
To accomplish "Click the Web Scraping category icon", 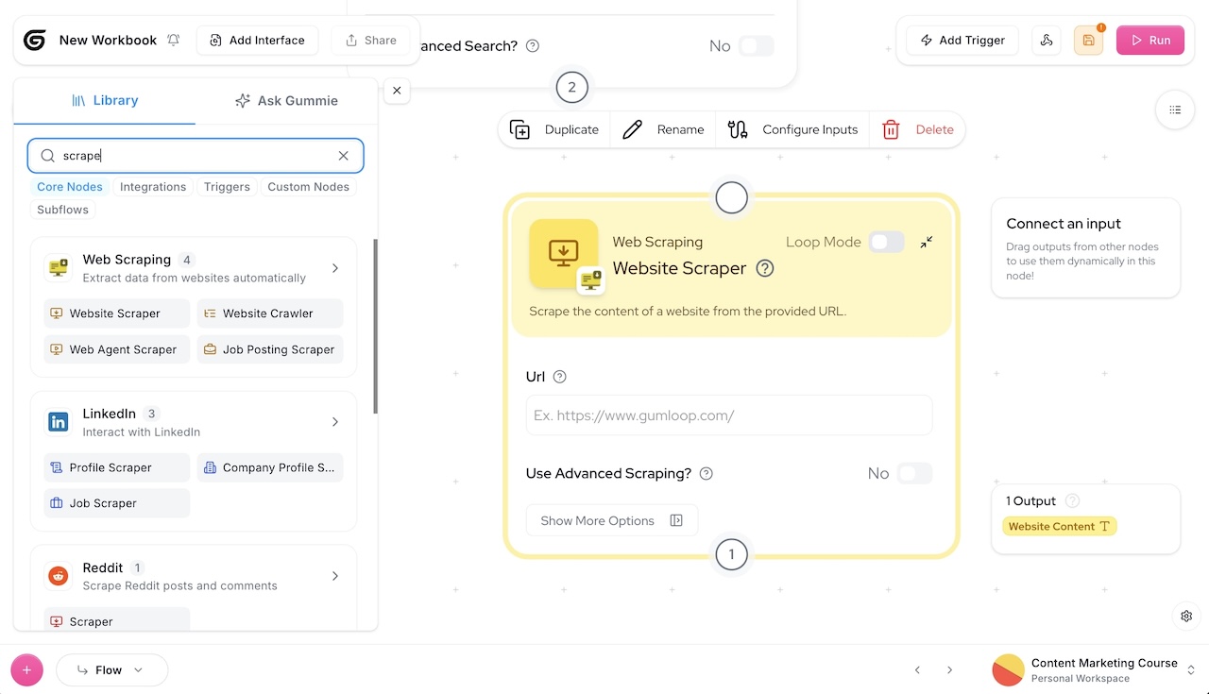I will coord(59,268).
